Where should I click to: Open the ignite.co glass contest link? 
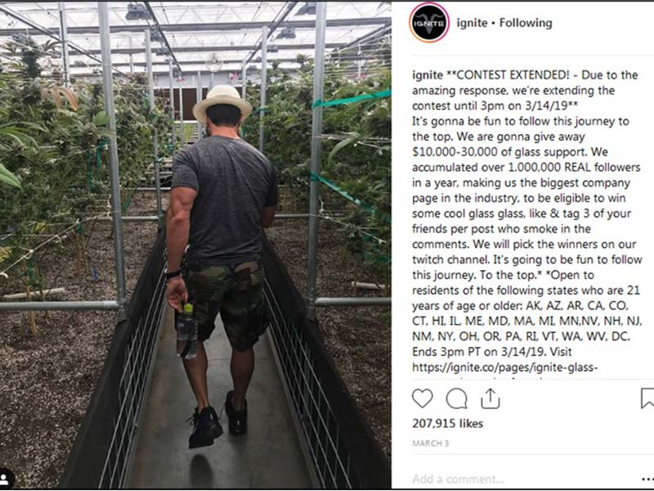(x=504, y=367)
